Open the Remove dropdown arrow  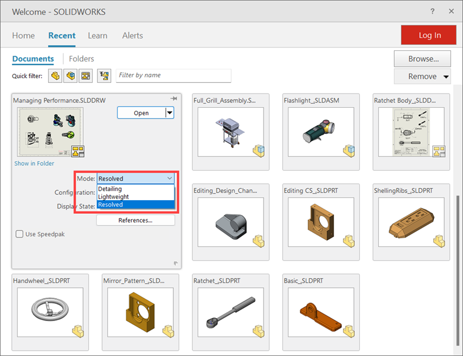tap(446, 76)
